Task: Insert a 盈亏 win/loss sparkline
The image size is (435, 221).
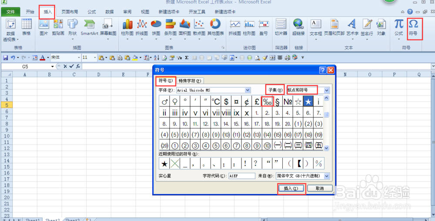Action: click(x=264, y=28)
